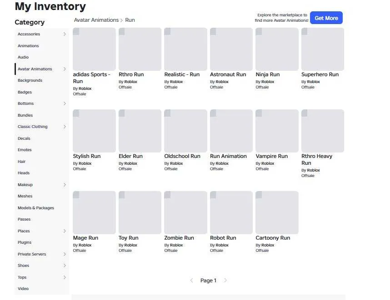Click the Rthro Heavy Run item title
The height and width of the screenshot is (300, 390).
[x=317, y=159]
